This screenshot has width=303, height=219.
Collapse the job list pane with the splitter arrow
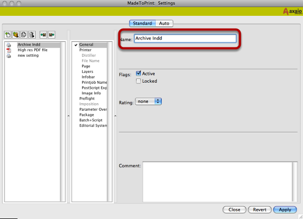(x=69, y=116)
